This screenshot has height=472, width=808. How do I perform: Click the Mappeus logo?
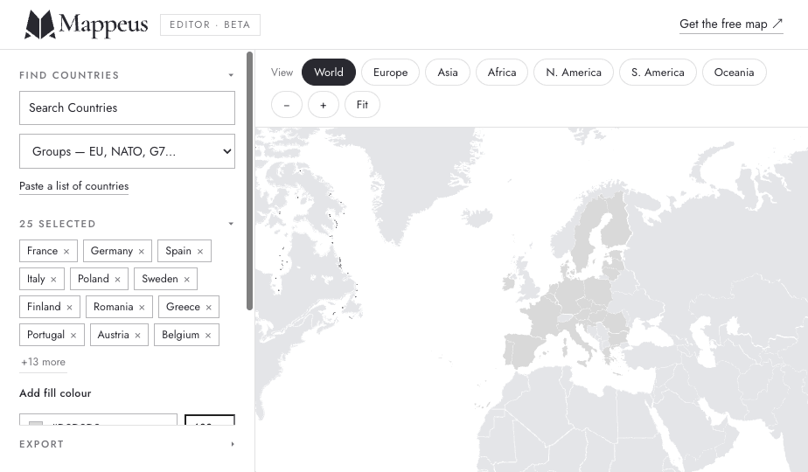[86, 24]
